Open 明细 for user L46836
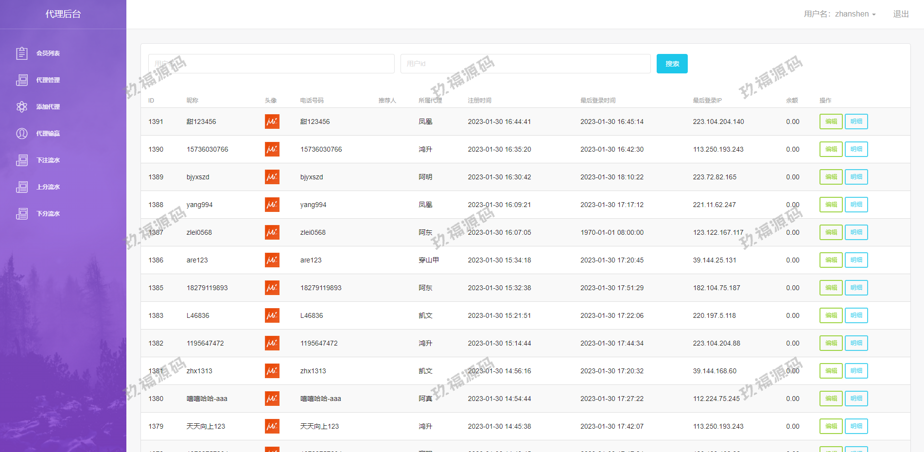924x452 pixels. [x=856, y=315]
